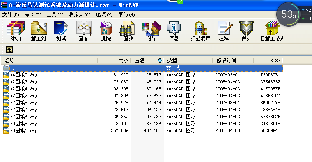Viewport: 312px width, 162px height.
Task: Open the Favorites (收藏夹) menu
Action: click(x=80, y=15)
